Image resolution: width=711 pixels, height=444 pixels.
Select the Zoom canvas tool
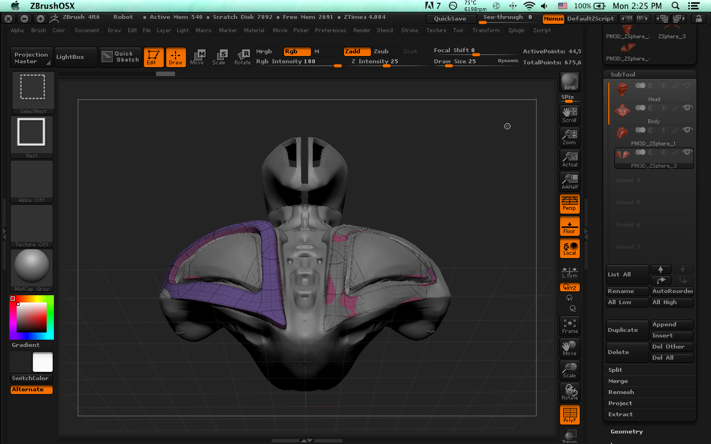click(x=570, y=137)
